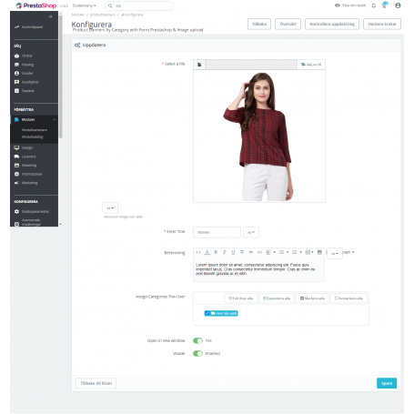
Task: Insert link in description editor
Action: pos(259,252)
